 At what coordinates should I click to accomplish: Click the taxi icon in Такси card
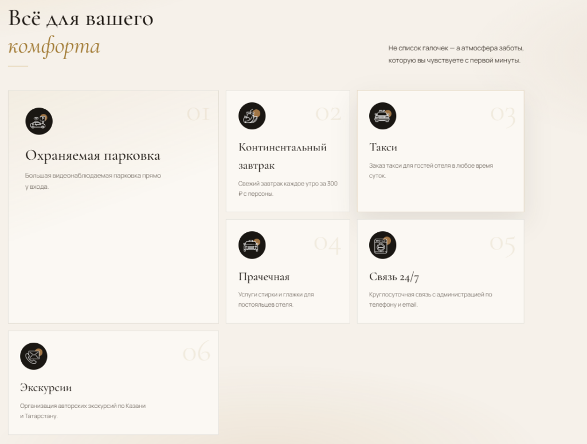(382, 116)
